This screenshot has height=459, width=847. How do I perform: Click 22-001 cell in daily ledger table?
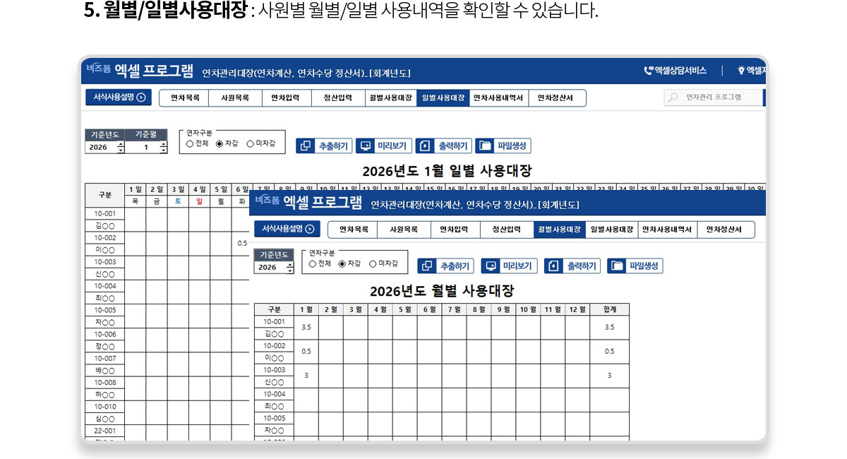click(x=105, y=430)
